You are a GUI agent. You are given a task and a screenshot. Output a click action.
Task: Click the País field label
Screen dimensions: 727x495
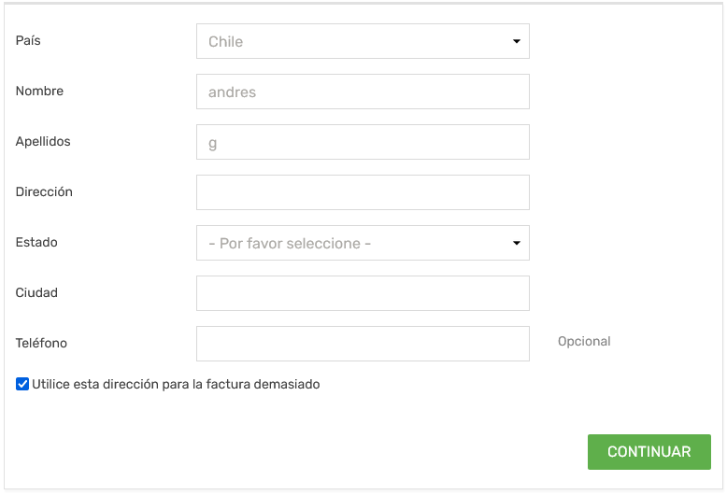click(28, 41)
